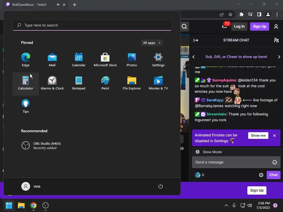Close the RobDoesMusic Twitch tab

pos(64,5)
